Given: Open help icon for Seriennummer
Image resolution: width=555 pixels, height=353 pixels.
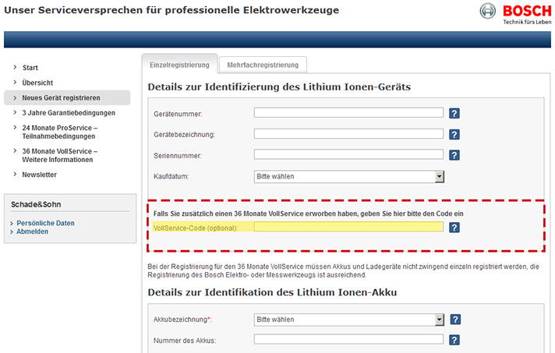Looking at the screenshot, I should coord(454,155).
